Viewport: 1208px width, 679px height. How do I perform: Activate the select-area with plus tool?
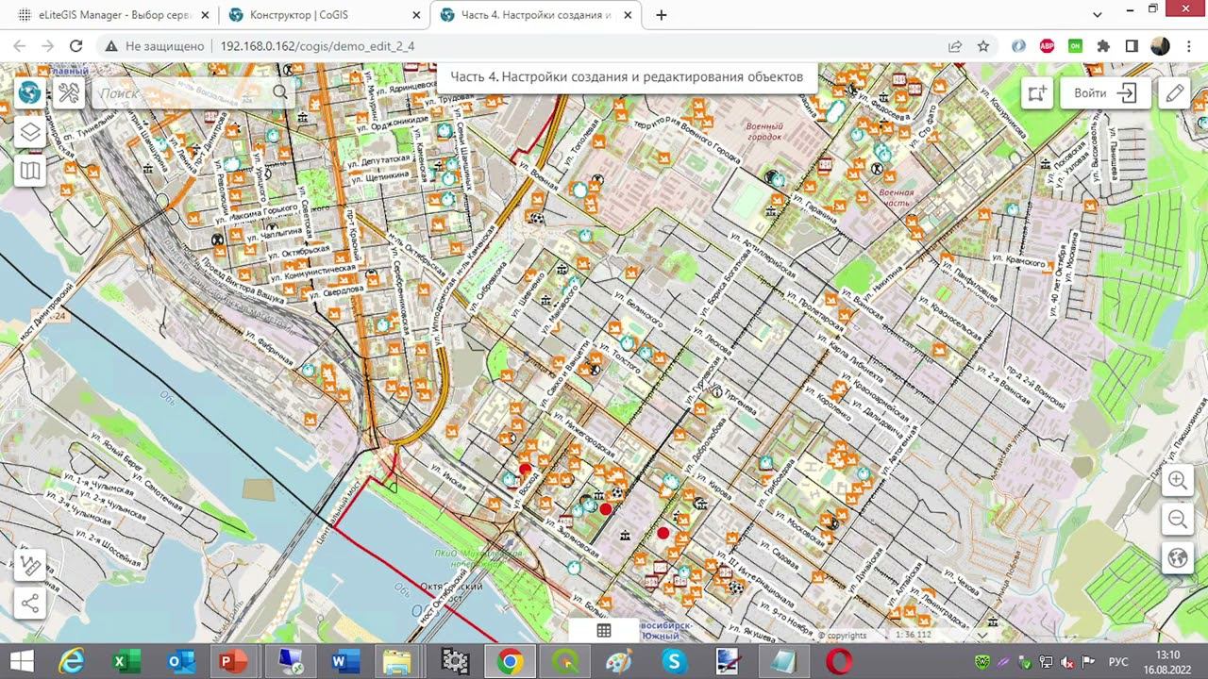(1037, 93)
